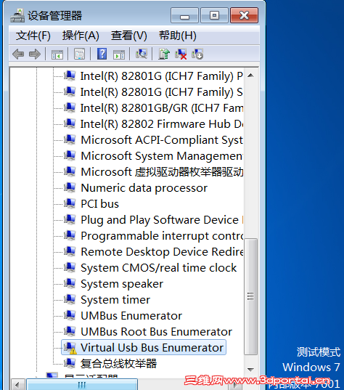Open the 查看(V) menu
Screen dimensions: 344x390
click(x=128, y=36)
